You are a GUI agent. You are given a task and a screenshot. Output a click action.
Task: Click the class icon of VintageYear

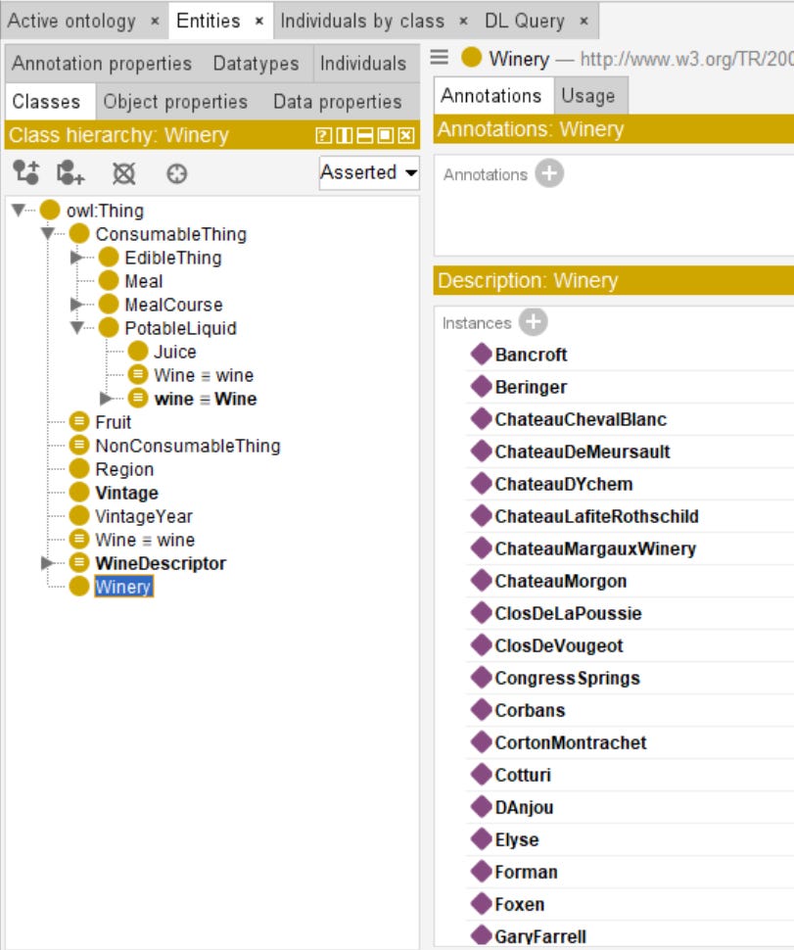click(x=79, y=515)
